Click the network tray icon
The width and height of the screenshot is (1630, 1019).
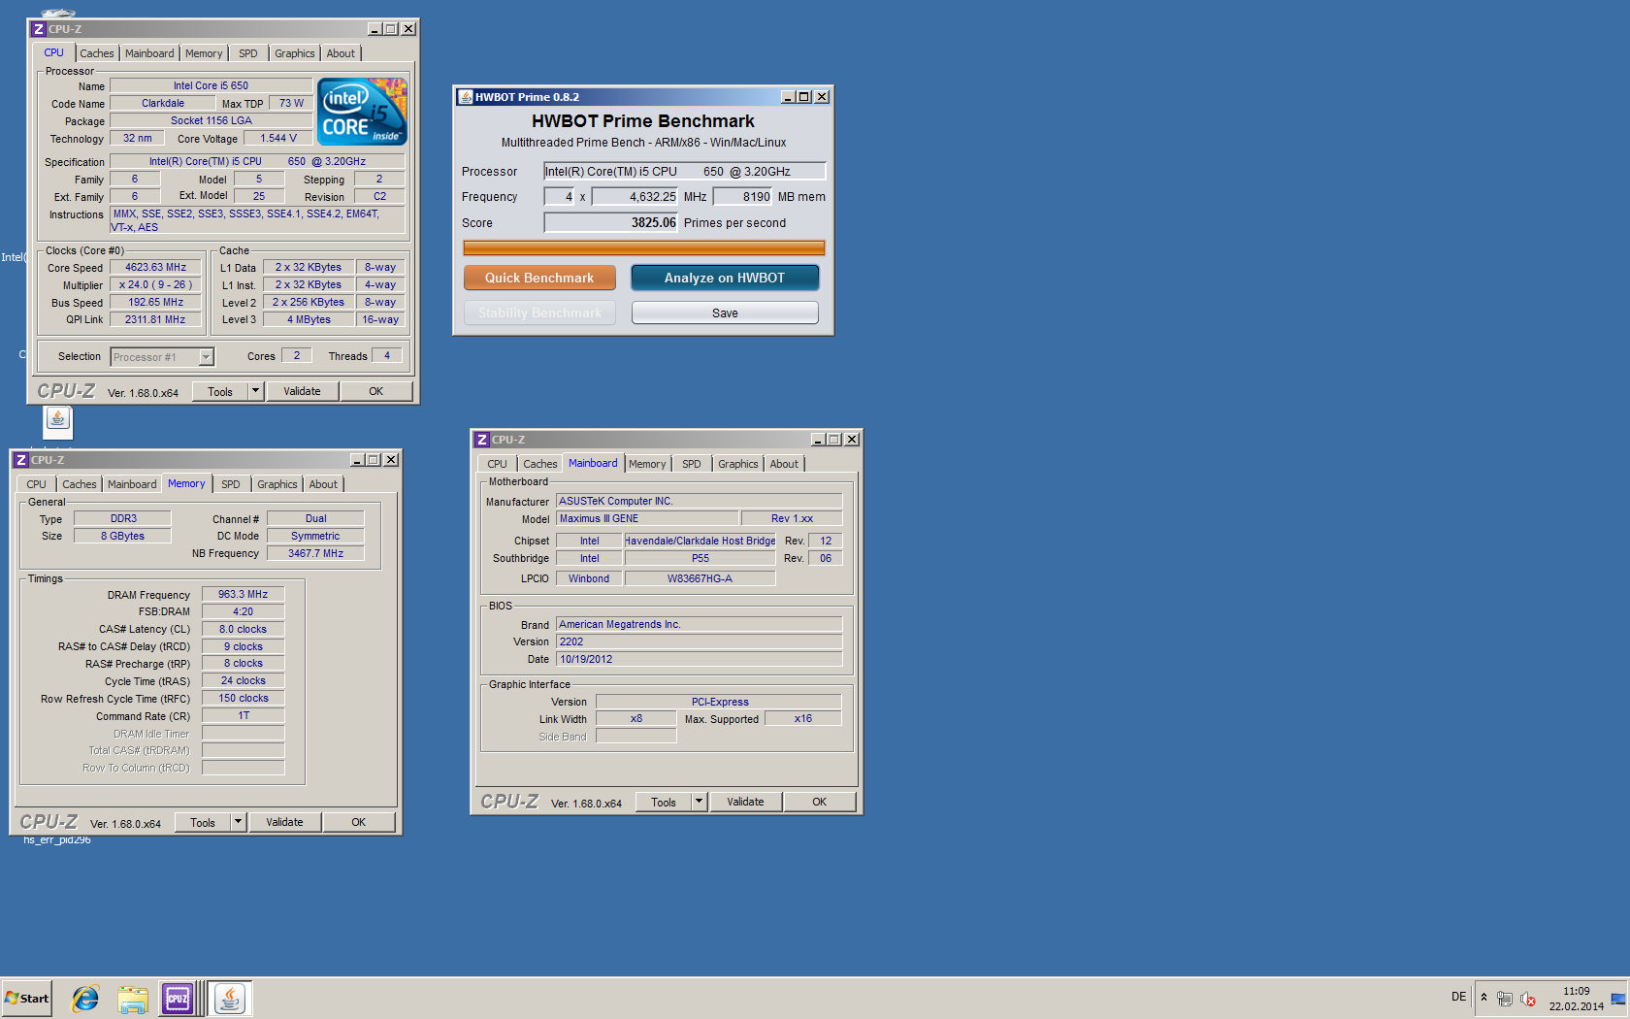coord(1505,999)
